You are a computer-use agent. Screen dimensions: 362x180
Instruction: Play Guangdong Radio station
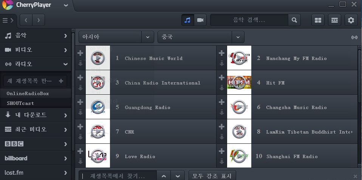(98, 107)
